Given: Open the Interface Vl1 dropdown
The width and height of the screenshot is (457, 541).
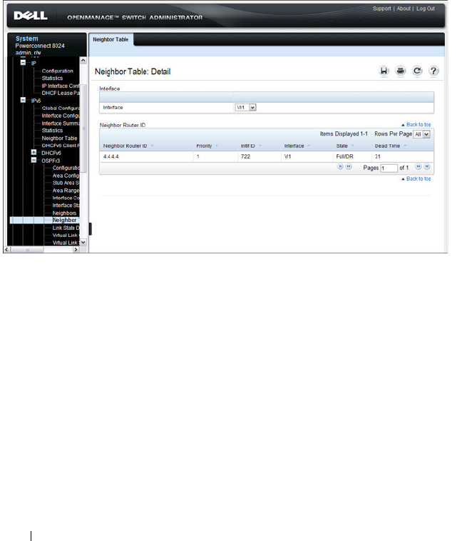Looking at the screenshot, I should tap(245, 108).
